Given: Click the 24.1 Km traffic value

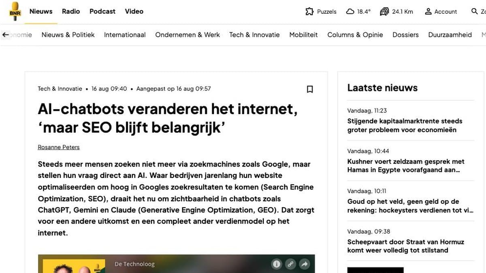Looking at the screenshot, I should 403,12.
